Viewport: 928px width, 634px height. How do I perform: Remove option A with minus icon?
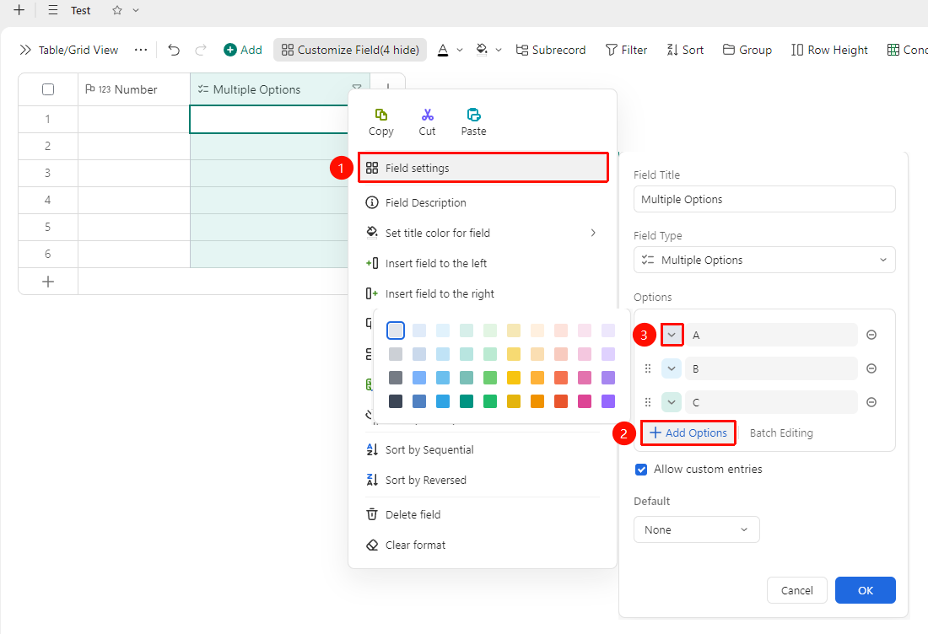click(871, 335)
